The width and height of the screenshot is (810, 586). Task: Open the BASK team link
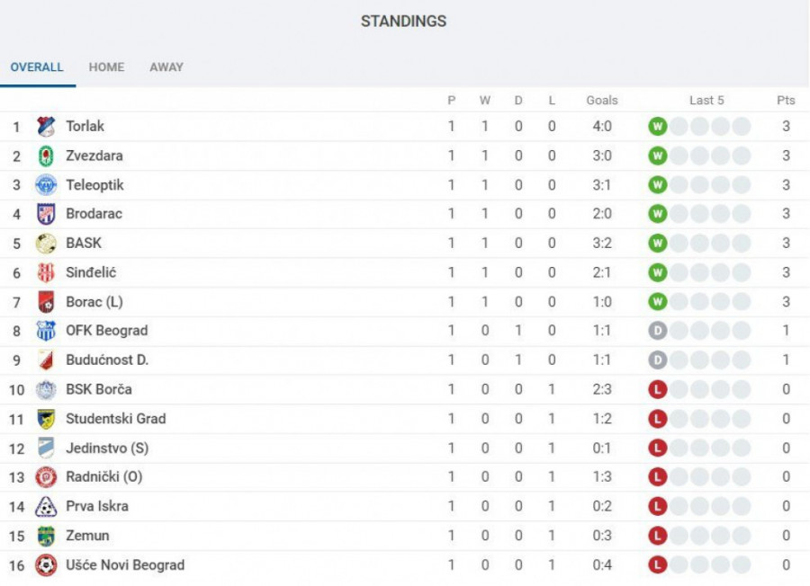point(84,244)
